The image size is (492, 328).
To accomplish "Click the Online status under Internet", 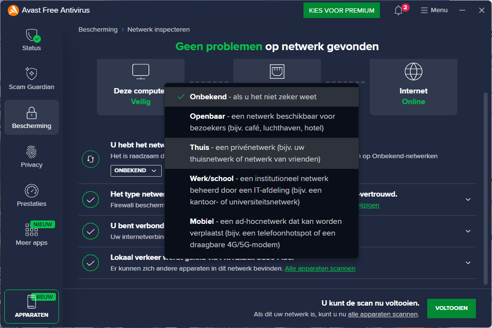I will pos(413,102).
